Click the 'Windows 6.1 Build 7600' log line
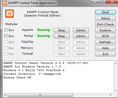This screenshot has width=118, height=98. click(34, 70)
